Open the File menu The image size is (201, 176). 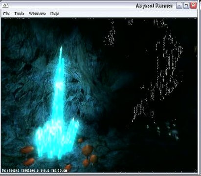(x=6, y=13)
